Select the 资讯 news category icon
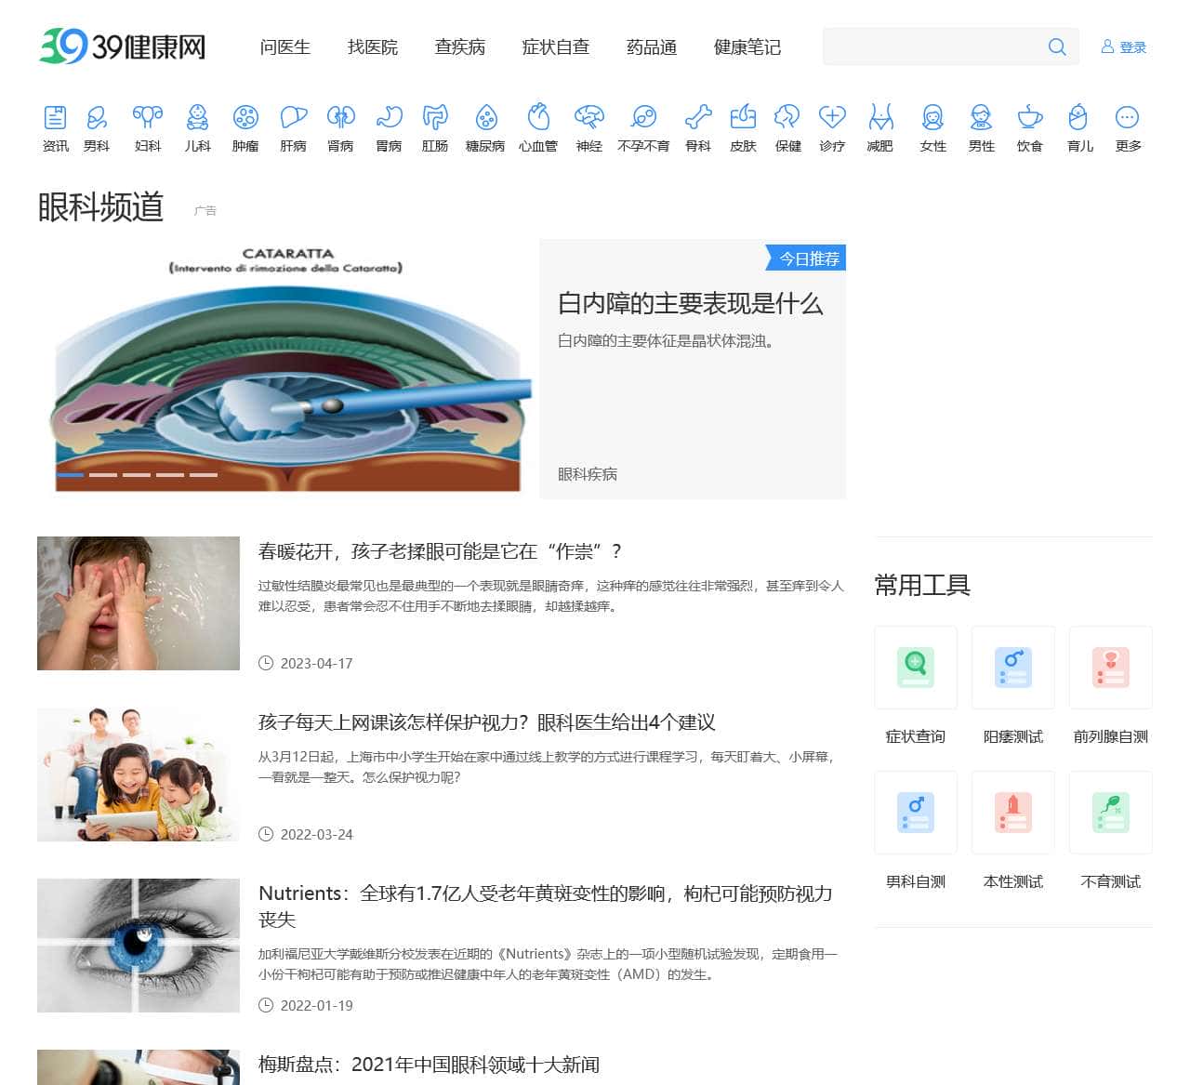Viewport: 1190px width, 1085px height. [57, 119]
